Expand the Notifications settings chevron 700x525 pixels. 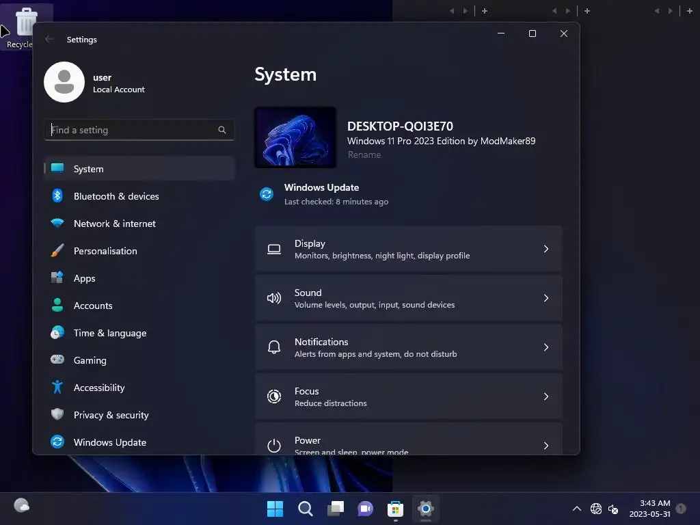pyautogui.click(x=546, y=347)
